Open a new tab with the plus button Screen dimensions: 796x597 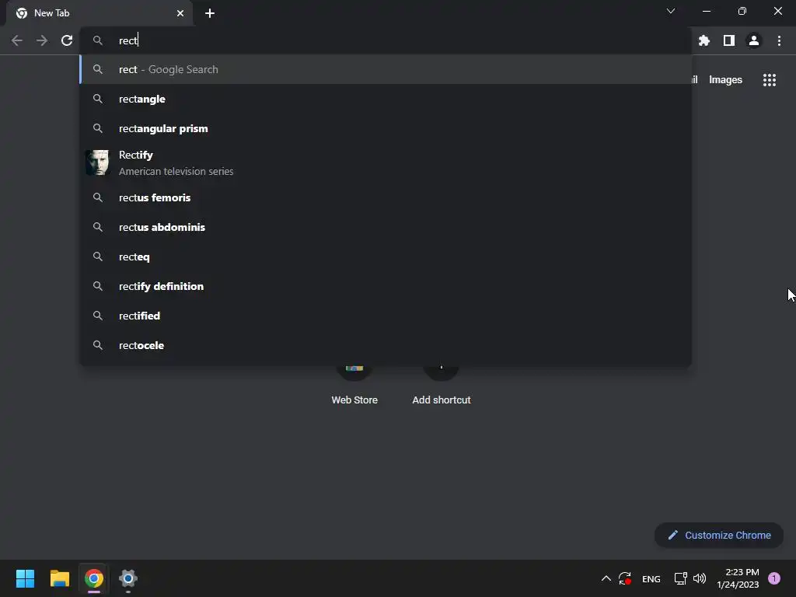[x=210, y=13]
